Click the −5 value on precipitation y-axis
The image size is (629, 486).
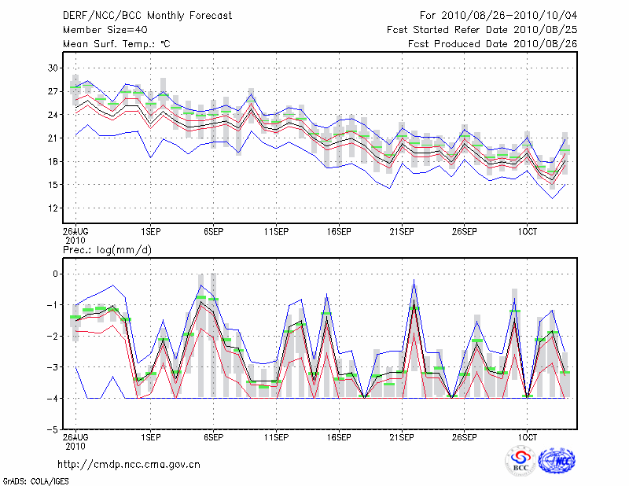[53, 430]
